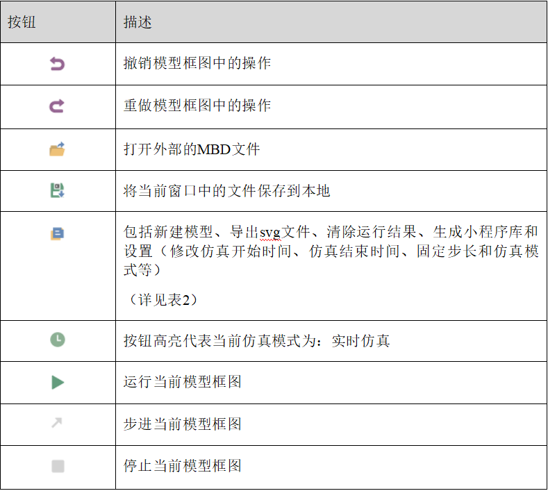
Task: Click text 将当前窗口中的文件保存到本地
Action: tap(226, 191)
